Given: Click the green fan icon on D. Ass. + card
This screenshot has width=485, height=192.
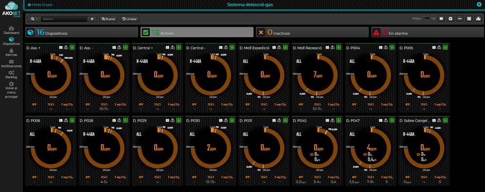Looking at the screenshot, I should (72, 48).
